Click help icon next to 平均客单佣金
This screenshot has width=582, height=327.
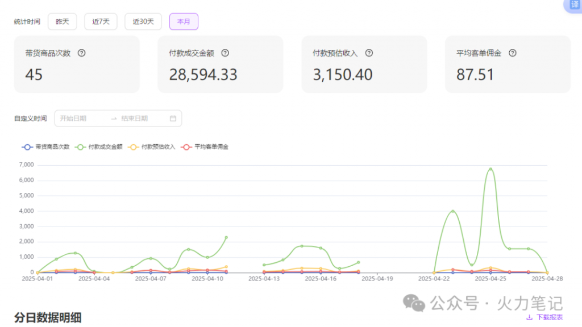(513, 53)
